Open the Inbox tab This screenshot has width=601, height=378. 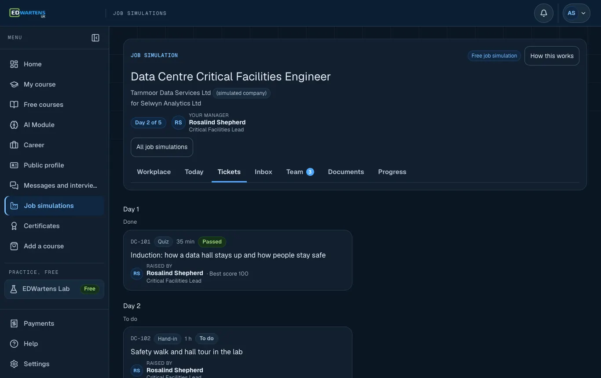click(263, 172)
